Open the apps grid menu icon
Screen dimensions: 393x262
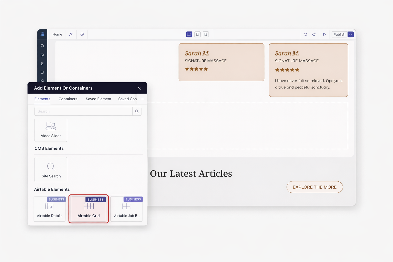[x=42, y=34]
